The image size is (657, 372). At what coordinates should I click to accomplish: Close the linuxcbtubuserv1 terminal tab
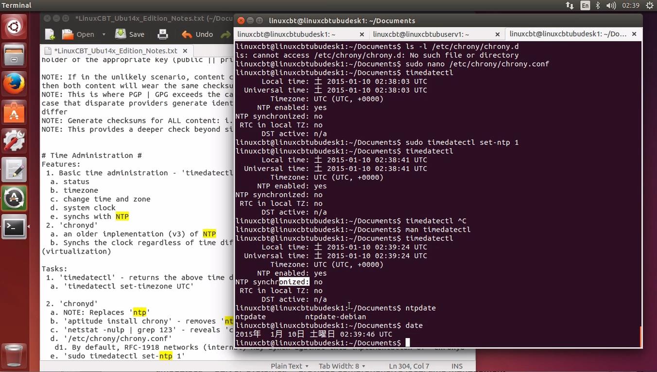497,34
